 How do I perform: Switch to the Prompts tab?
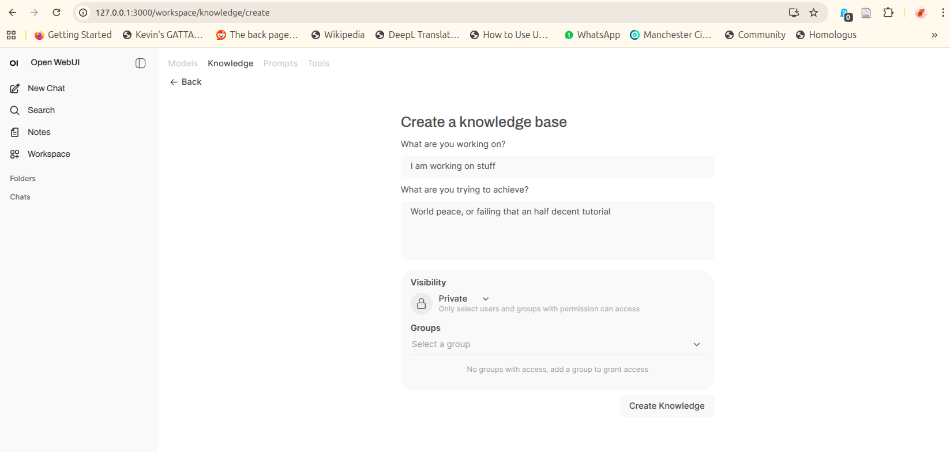click(x=280, y=63)
